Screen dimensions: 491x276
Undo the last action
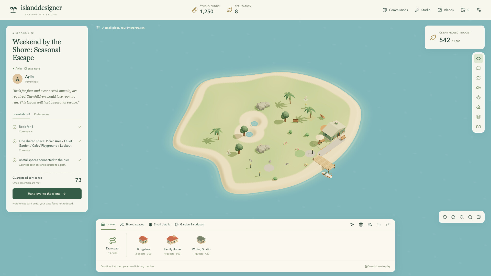tap(379, 224)
